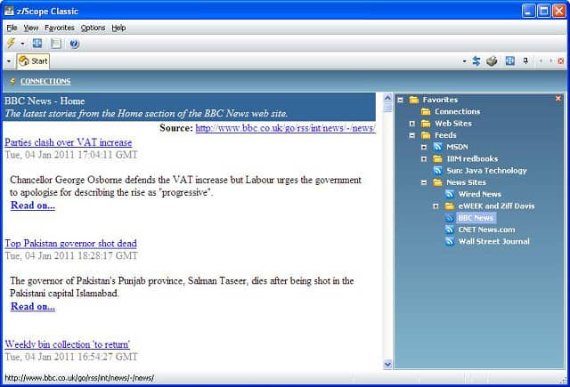Click the BBC News feed icon
The height and width of the screenshot is (387, 570).
pos(450,217)
